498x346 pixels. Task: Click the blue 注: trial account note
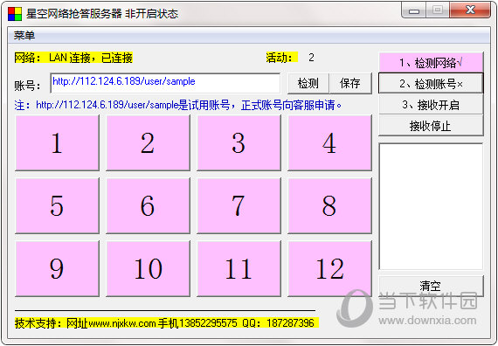tap(178, 105)
